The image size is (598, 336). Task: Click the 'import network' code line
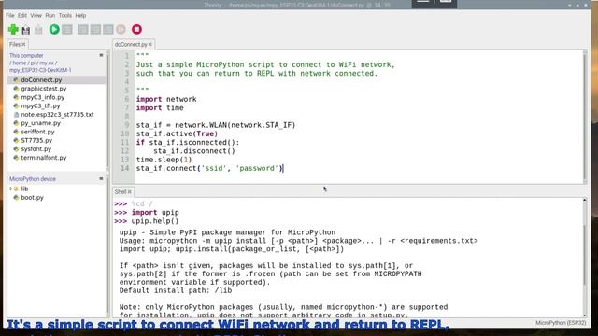click(166, 99)
